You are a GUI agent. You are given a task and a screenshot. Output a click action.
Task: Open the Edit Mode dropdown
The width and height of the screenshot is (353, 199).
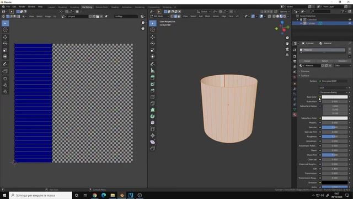coord(159,16)
